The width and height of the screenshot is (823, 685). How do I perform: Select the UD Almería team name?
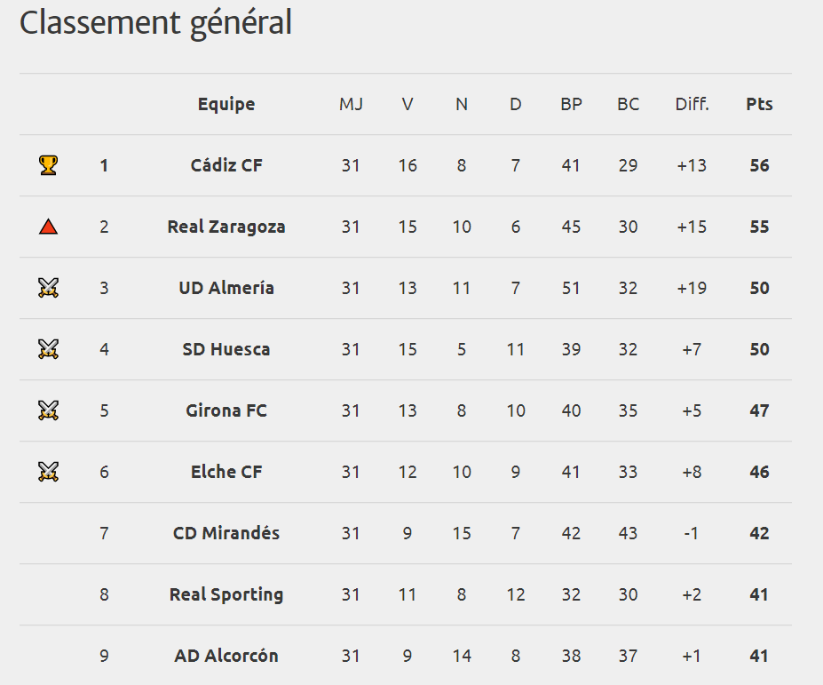click(x=226, y=288)
